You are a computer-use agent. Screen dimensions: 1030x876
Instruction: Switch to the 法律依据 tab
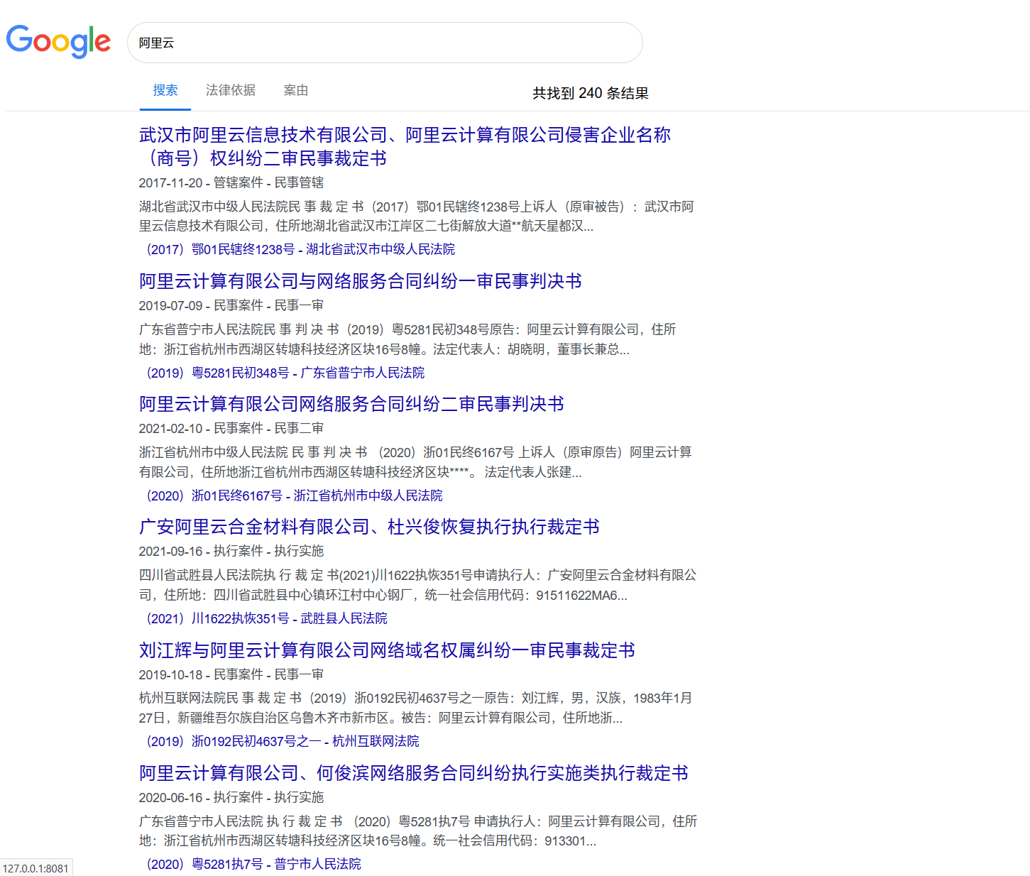pos(231,90)
